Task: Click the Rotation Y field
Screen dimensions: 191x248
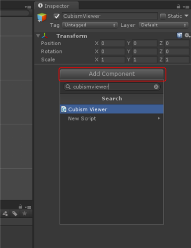Action: tap(145, 52)
